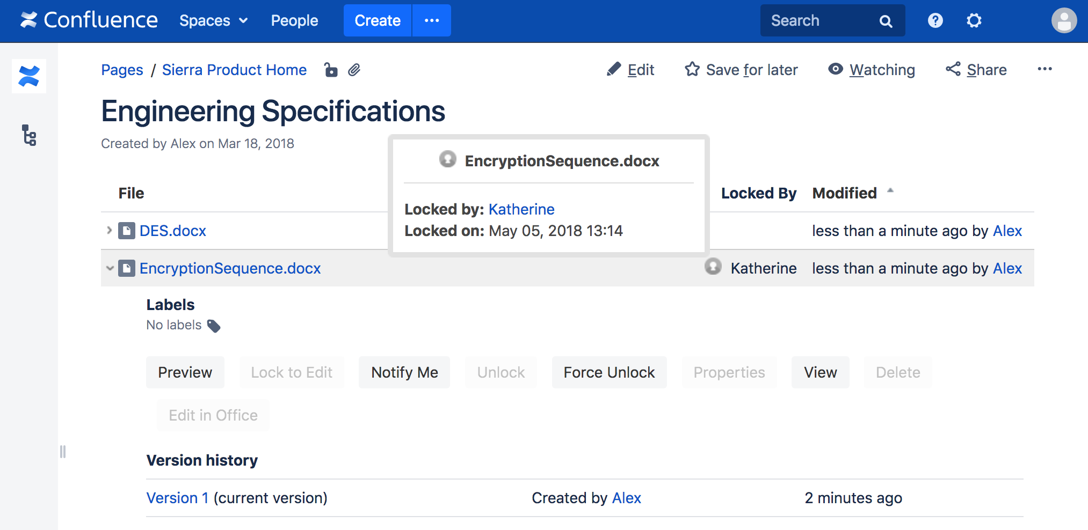Viewport: 1088px width, 530px height.
Task: Collapse the EncryptionSequence.docx row
Action: click(x=110, y=268)
